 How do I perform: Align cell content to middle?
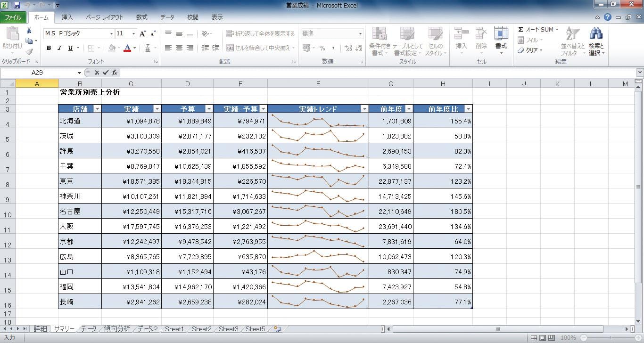(x=179, y=34)
